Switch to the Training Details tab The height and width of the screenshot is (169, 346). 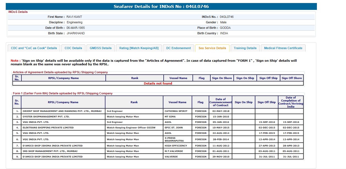point(245,48)
